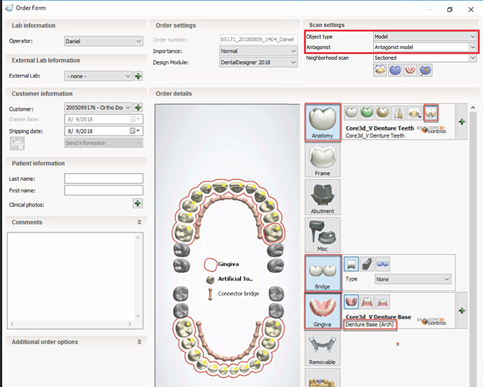Screen dimensions: 483x387
Task: Collapse the Comments section
Action: coord(139,222)
